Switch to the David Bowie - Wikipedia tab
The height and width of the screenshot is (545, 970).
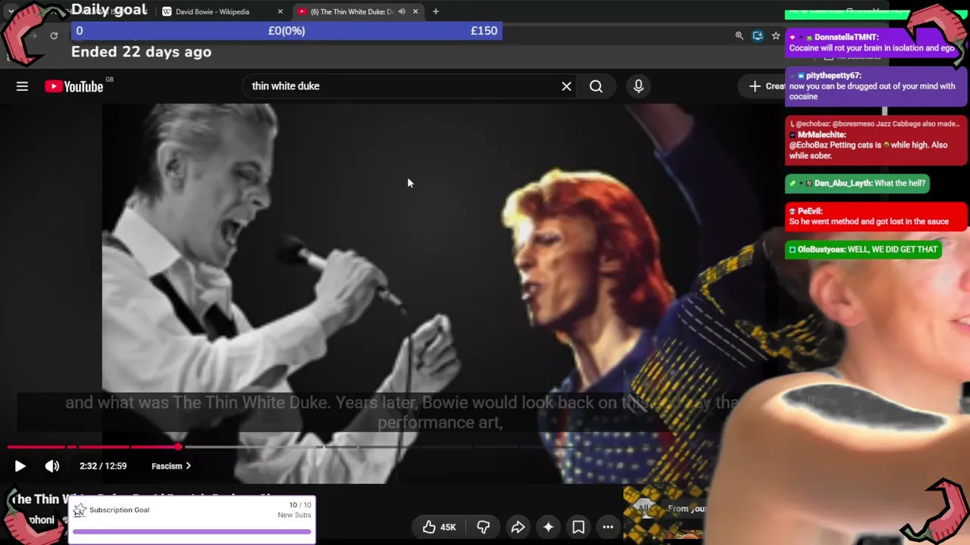(222, 11)
